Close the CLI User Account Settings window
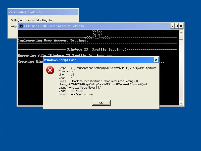 coord(181,26)
